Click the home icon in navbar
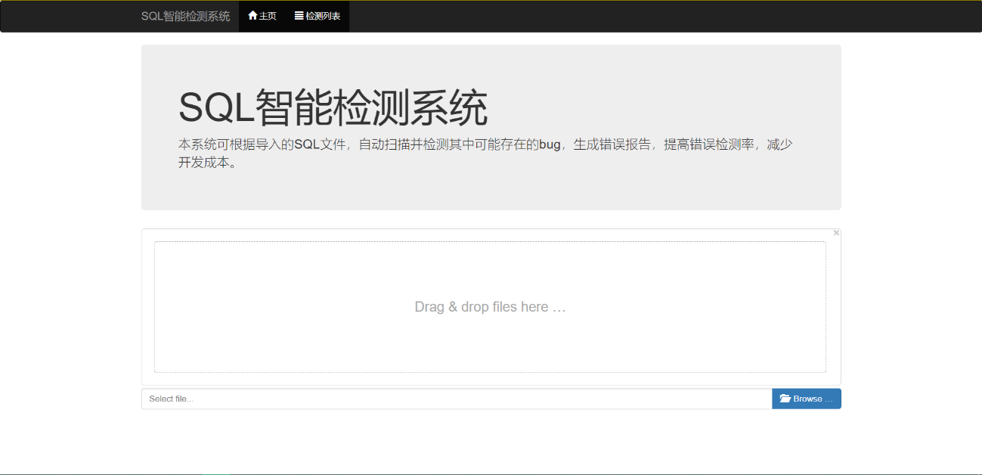Viewport: 982px width, 475px height. pyautogui.click(x=252, y=15)
